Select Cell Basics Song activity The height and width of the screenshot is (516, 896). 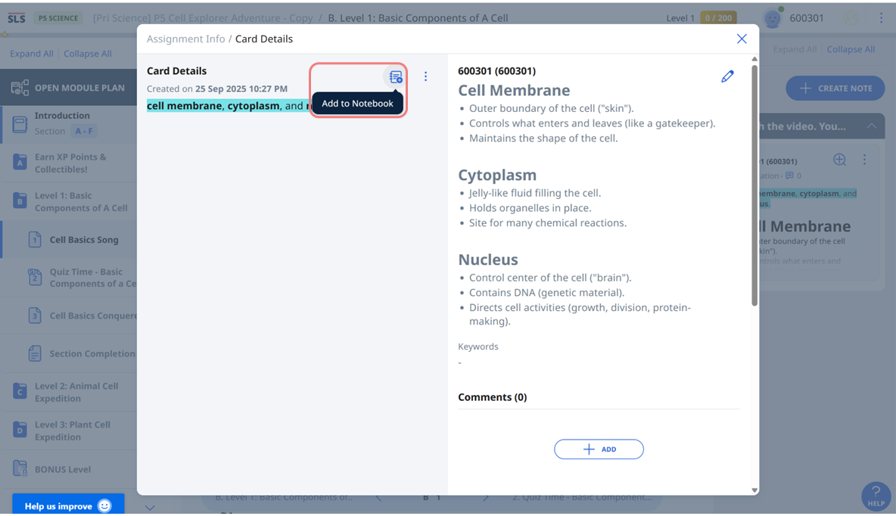coord(84,240)
